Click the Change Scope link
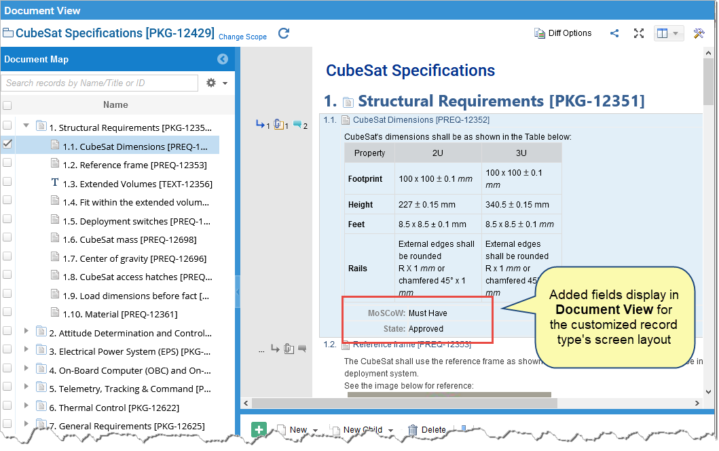This screenshot has width=719, height=451. click(x=242, y=37)
